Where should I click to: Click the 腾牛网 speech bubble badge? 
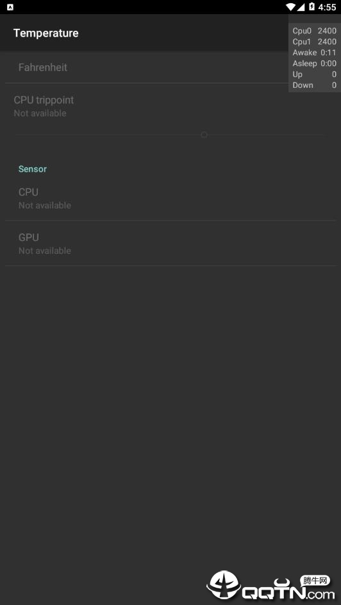tap(315, 581)
